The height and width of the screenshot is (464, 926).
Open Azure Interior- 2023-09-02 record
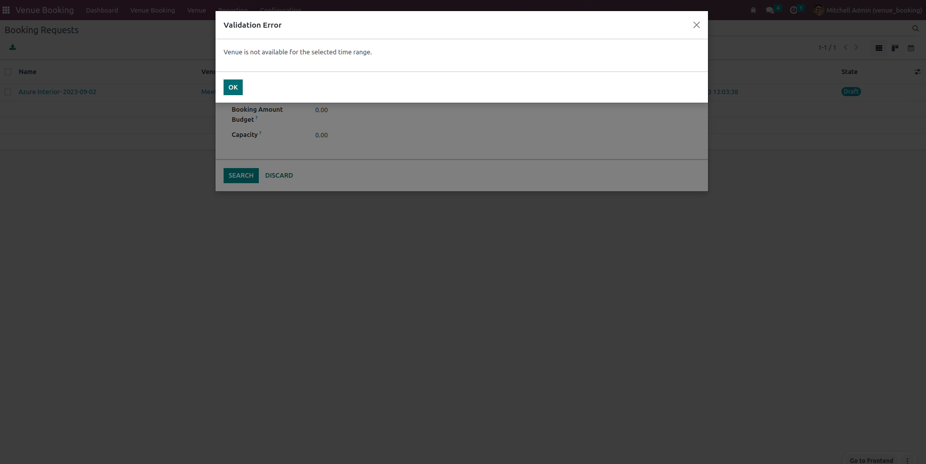click(57, 92)
